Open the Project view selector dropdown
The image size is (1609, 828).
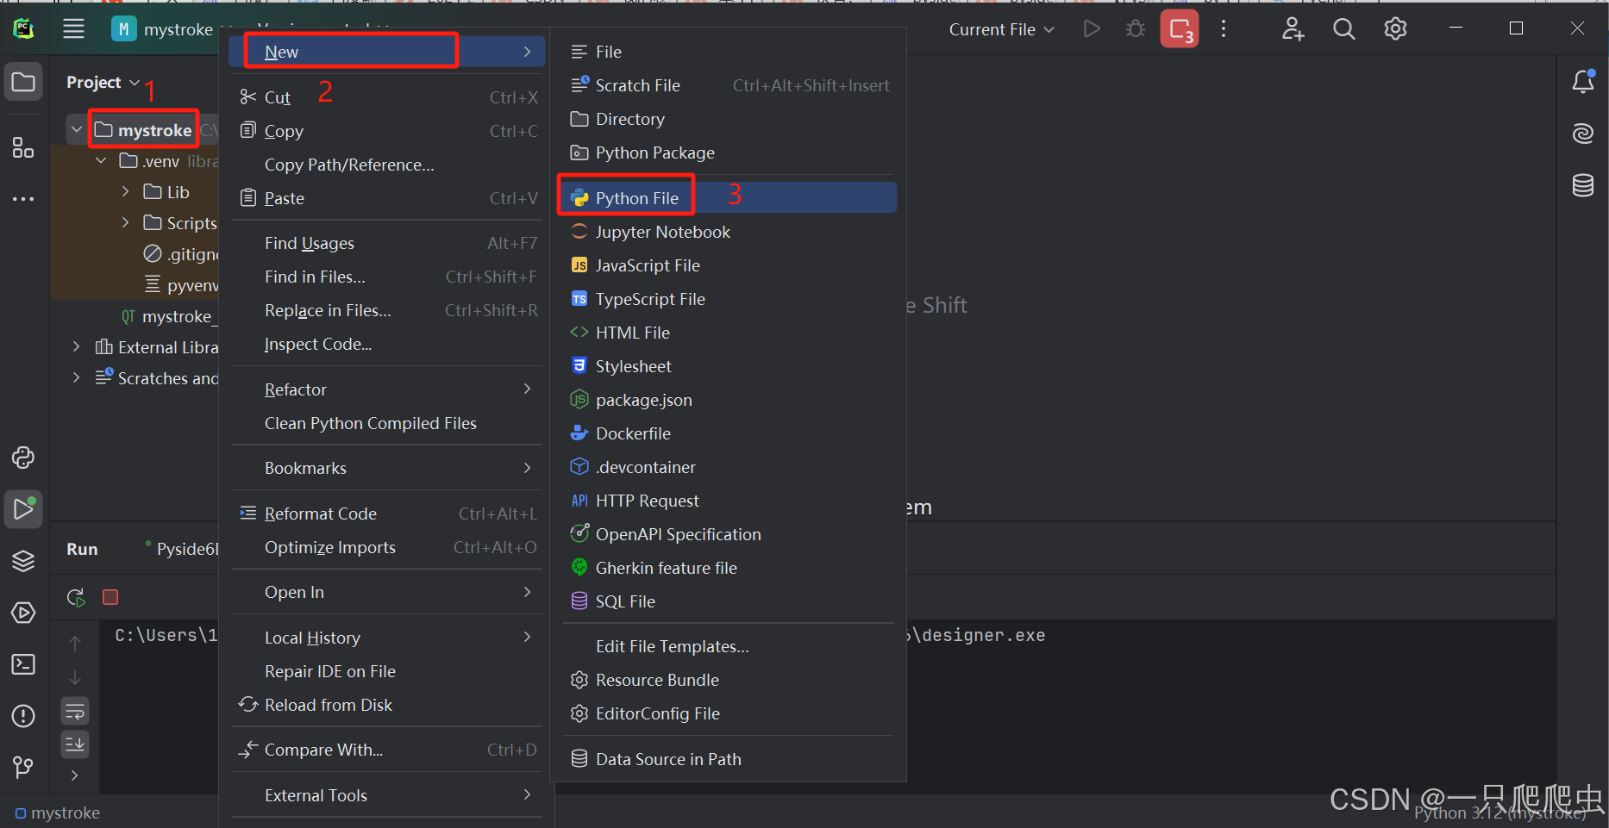coord(103,82)
